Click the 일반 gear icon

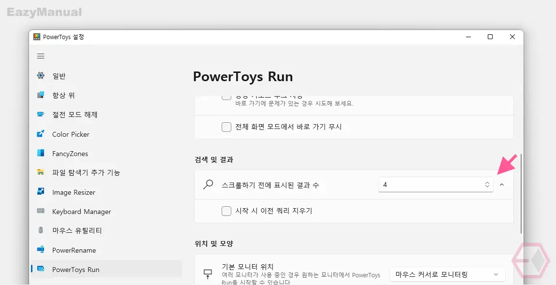click(41, 76)
